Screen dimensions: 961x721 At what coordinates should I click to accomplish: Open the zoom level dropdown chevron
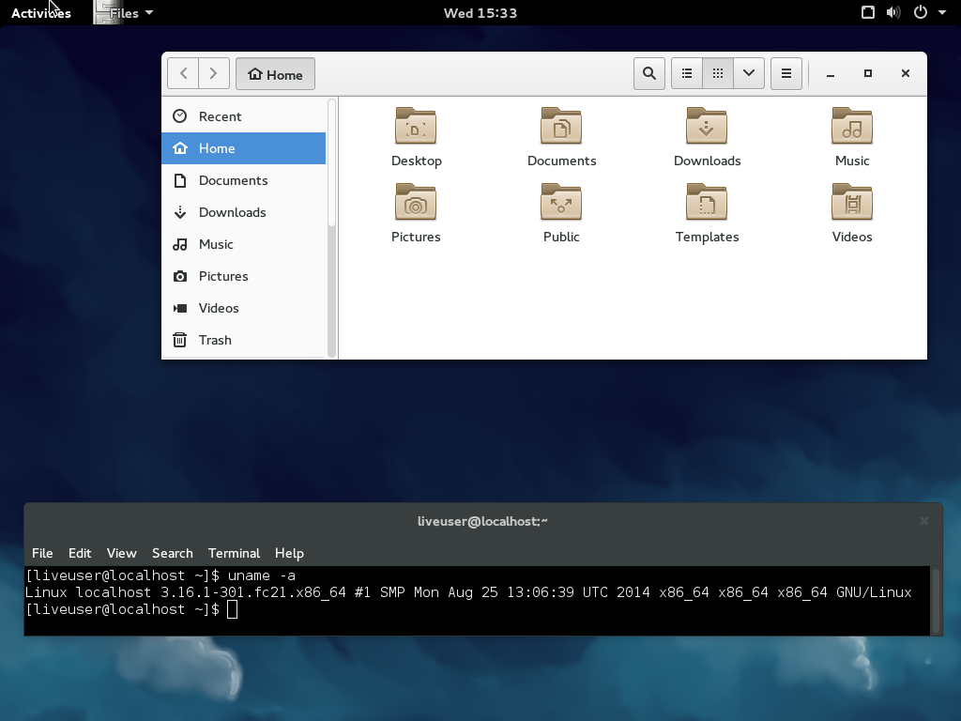coord(748,73)
